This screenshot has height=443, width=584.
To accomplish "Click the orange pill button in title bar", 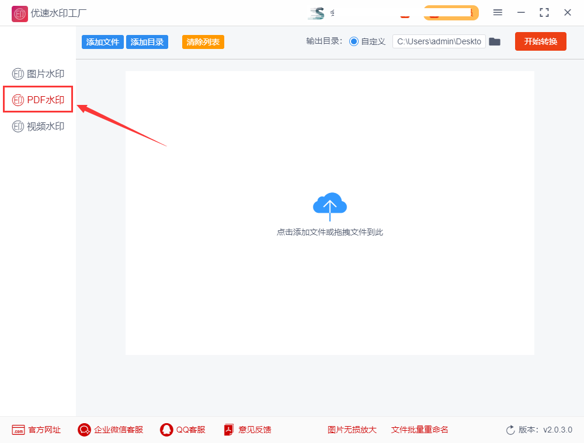I will click(451, 13).
